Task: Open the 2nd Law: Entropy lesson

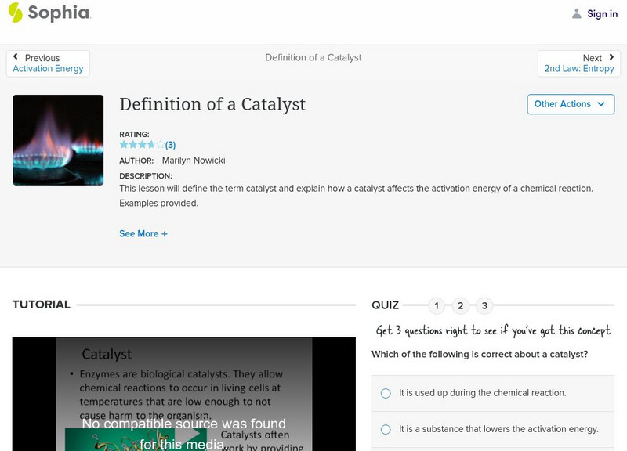Action: click(x=579, y=69)
